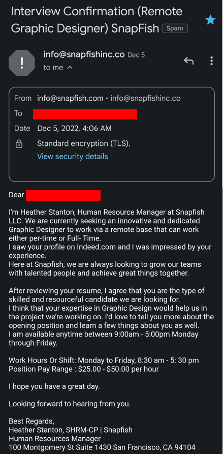Click the padlock encryption icon

pos(19,144)
